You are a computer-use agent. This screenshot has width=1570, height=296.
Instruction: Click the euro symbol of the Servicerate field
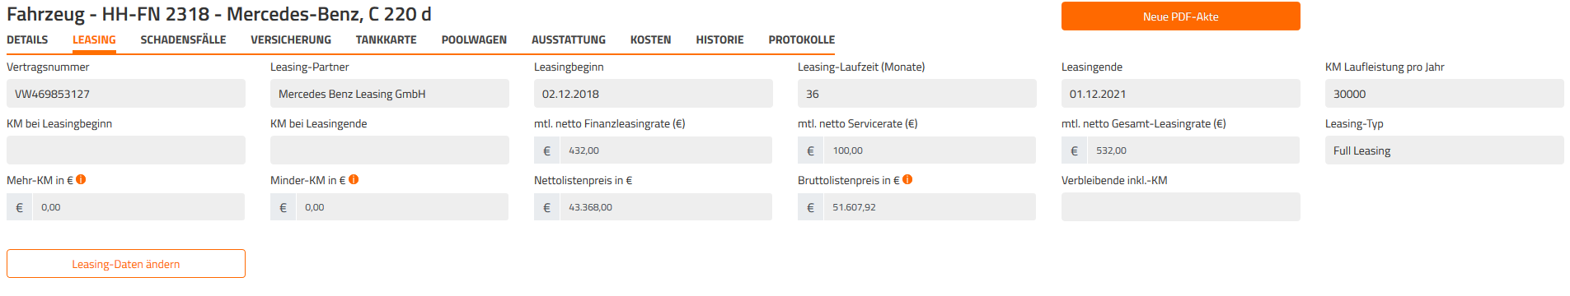pos(810,150)
